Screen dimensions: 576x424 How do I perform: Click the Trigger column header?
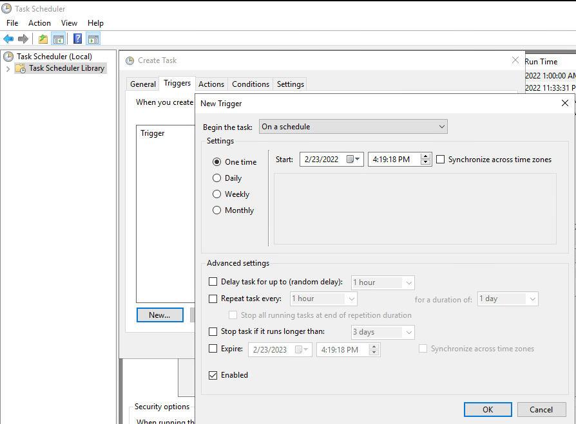pyautogui.click(x=153, y=133)
